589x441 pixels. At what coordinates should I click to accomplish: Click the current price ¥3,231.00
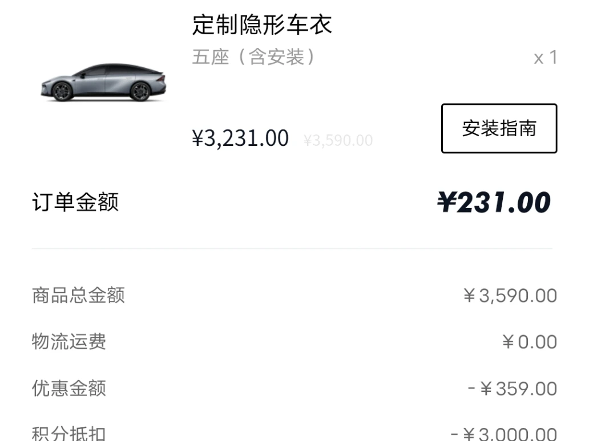coord(240,138)
